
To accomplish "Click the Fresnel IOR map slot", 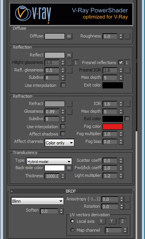I will [128, 70].
